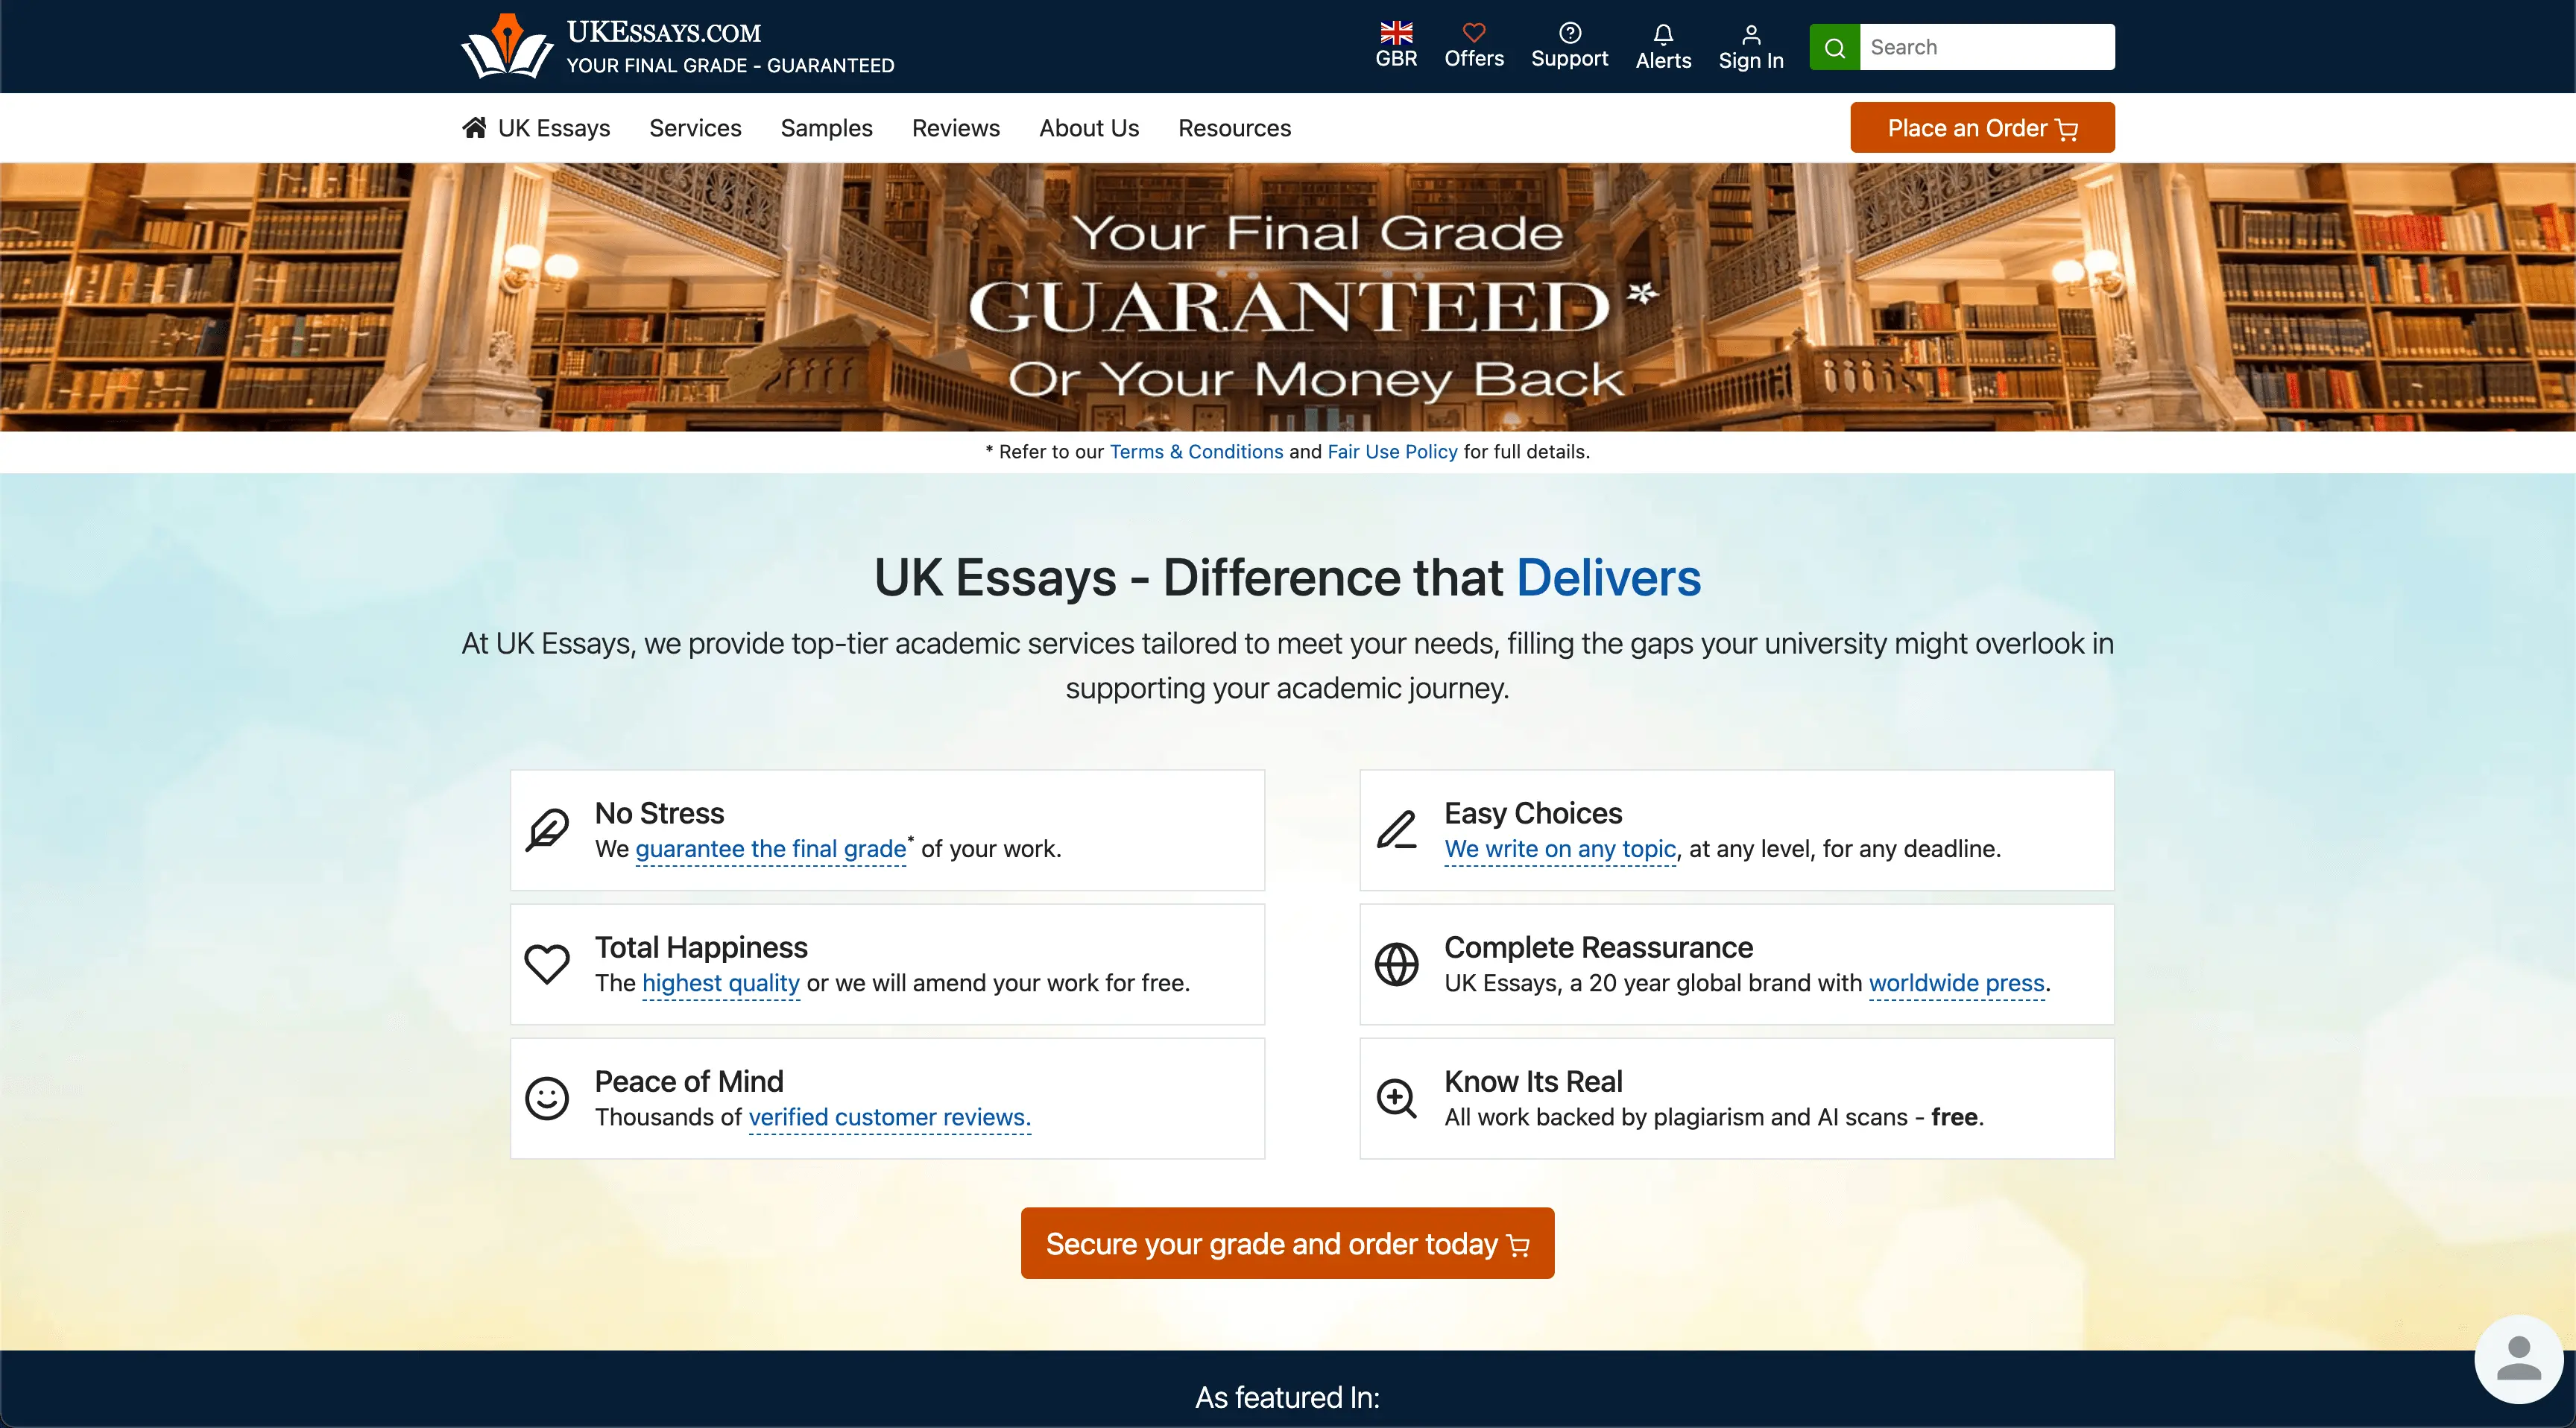
Task: Expand the About Us navigation menu
Action: pos(1088,128)
